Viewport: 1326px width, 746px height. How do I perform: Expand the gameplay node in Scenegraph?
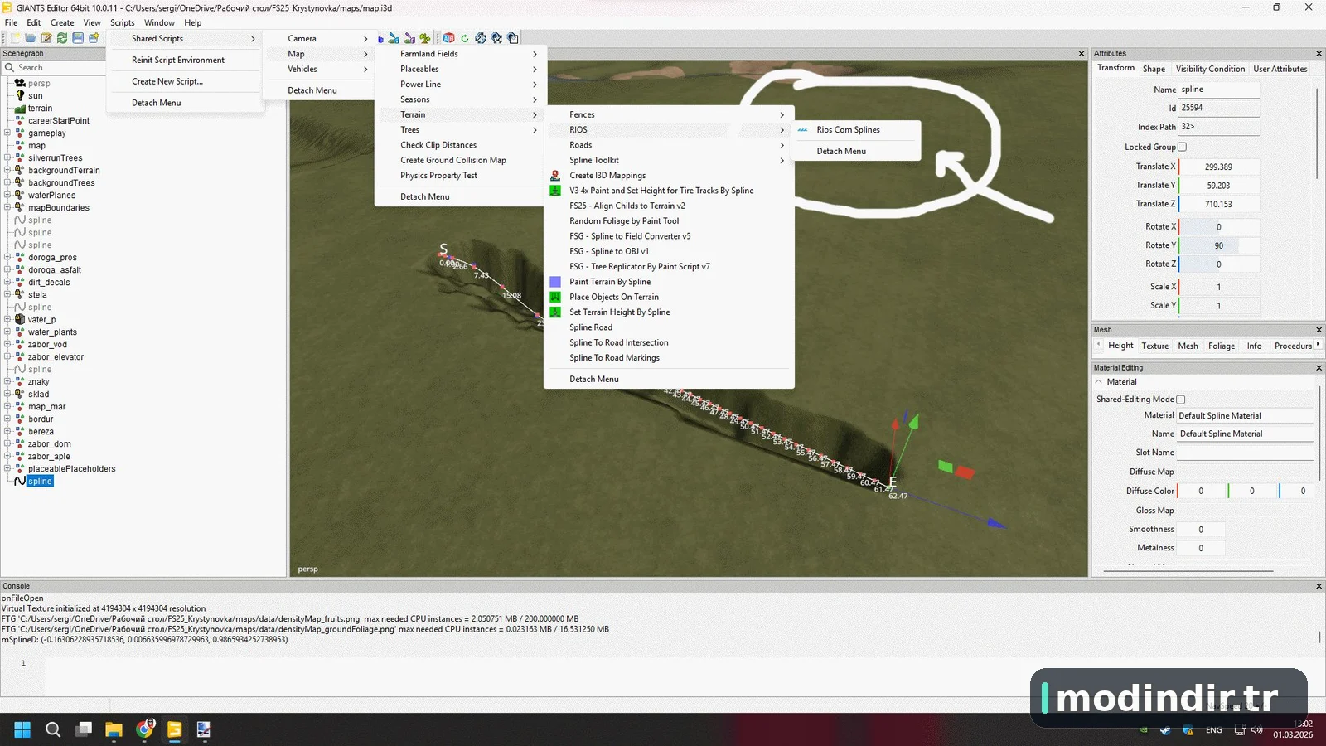point(7,133)
